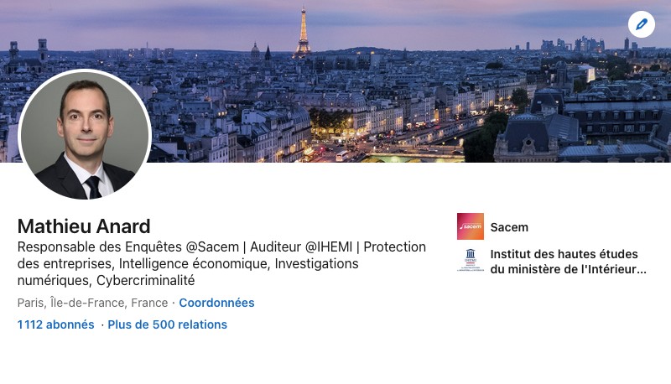The image size is (671, 384).
Task: Open the Sacem logo icon
Action: click(471, 226)
